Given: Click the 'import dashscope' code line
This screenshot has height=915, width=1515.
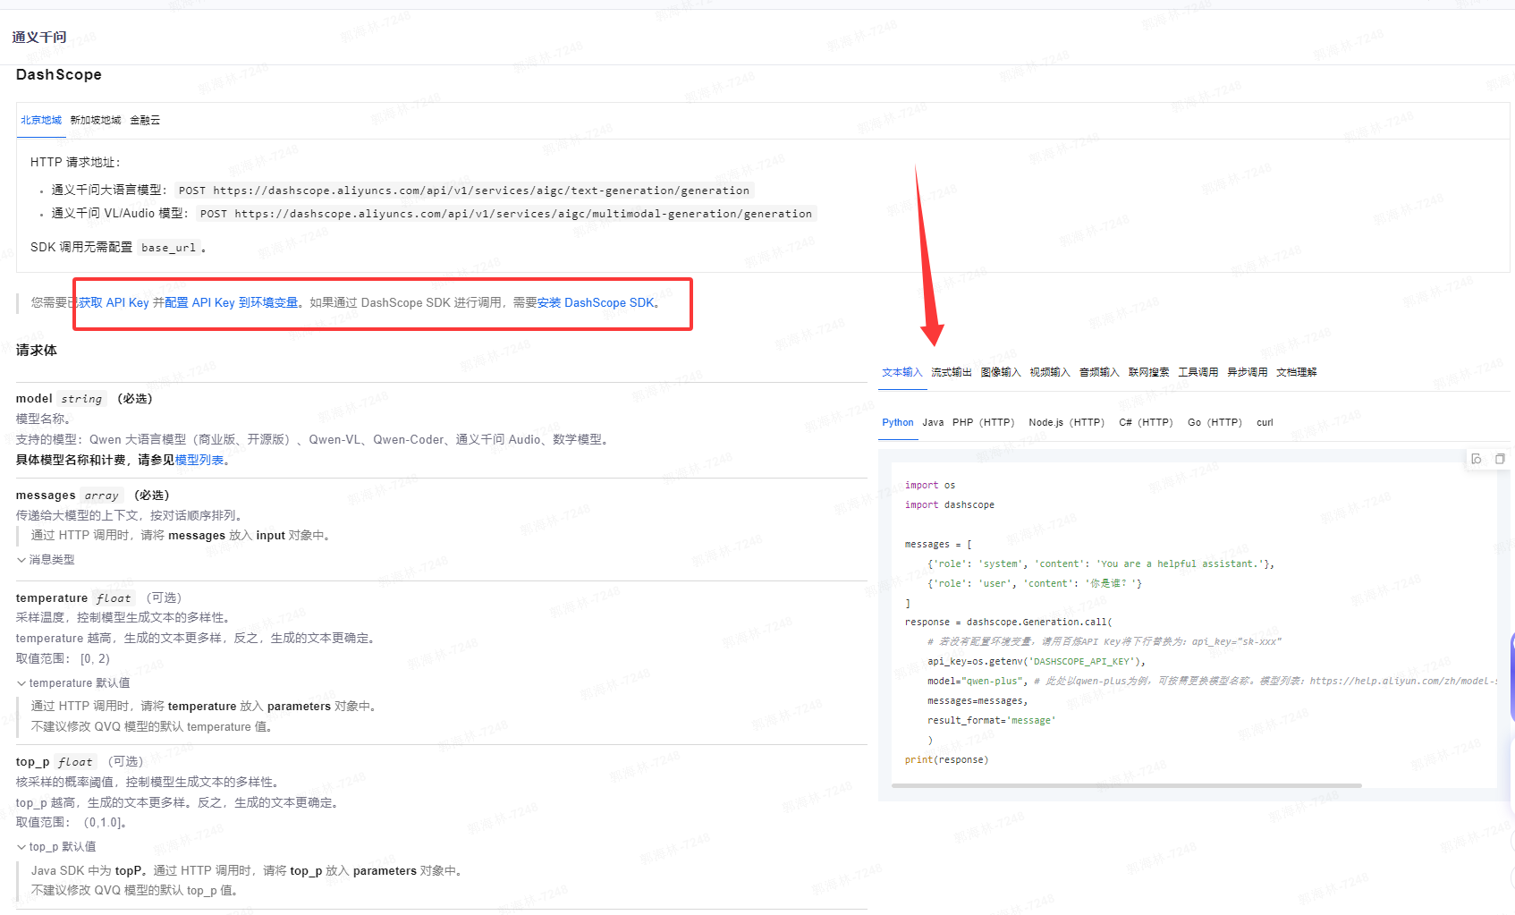Looking at the screenshot, I should click(949, 505).
